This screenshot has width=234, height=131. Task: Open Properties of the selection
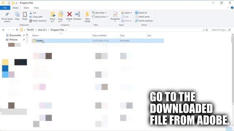coord(115,17)
